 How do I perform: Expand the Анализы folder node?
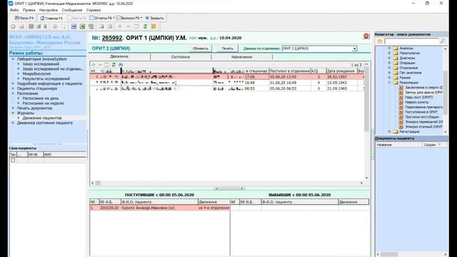[389, 49]
